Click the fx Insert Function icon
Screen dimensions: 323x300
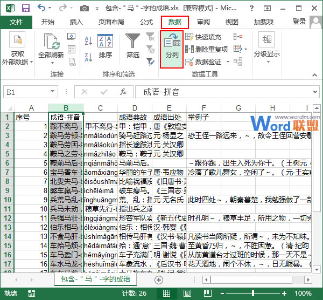pos(123,92)
